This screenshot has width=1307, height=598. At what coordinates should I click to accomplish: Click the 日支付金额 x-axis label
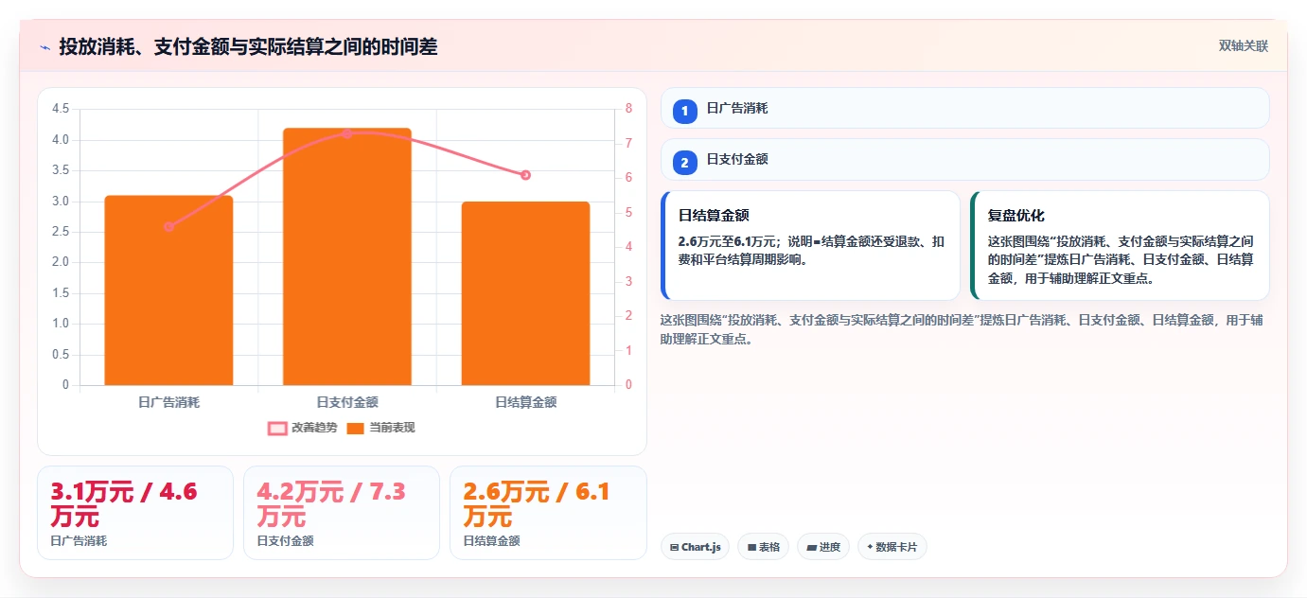pos(347,402)
